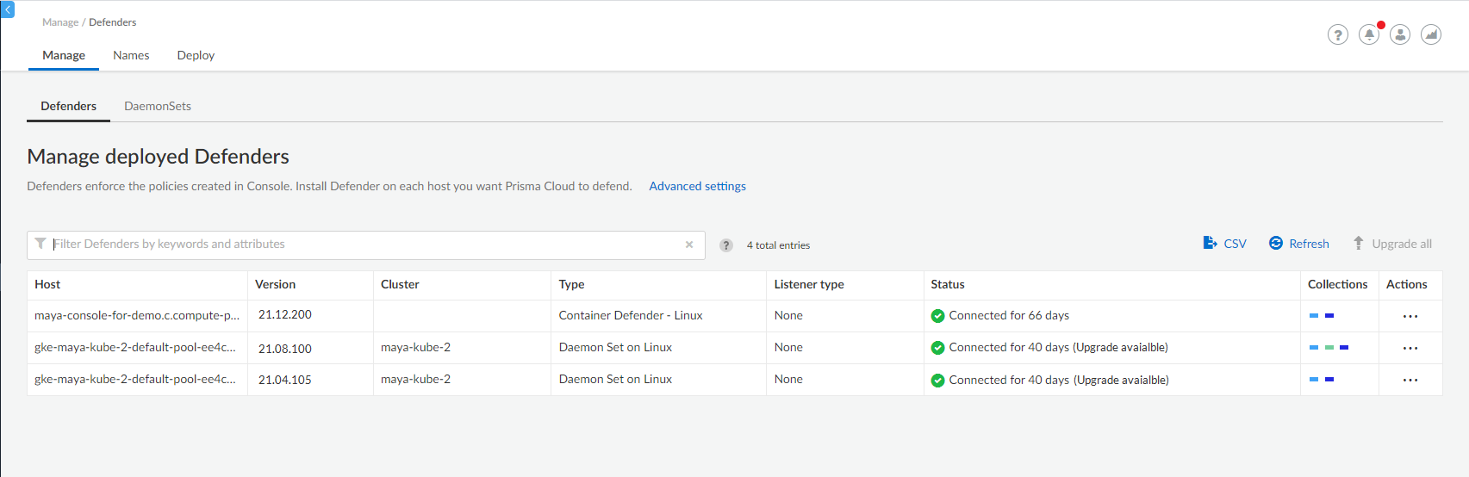
Task: Open the user profile icon
Action: tap(1400, 34)
